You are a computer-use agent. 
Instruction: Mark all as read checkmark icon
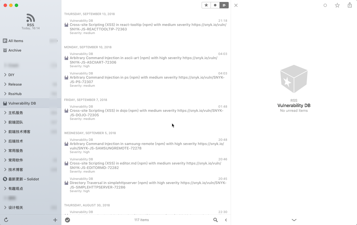[67, 220]
